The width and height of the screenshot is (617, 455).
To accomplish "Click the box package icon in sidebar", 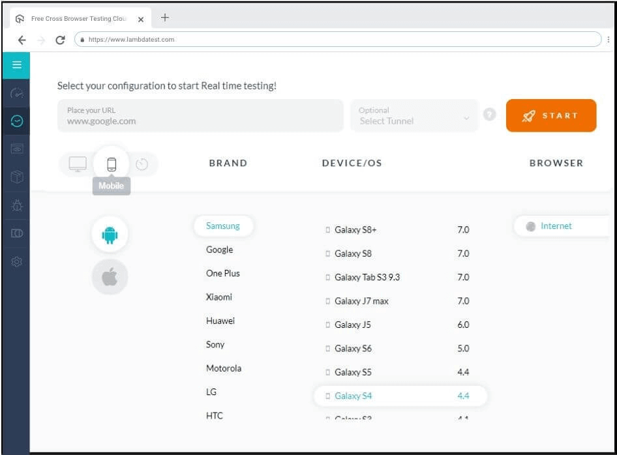I will point(17,177).
